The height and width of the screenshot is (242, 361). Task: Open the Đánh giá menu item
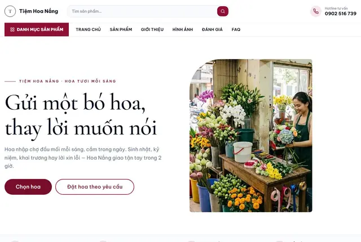212,30
